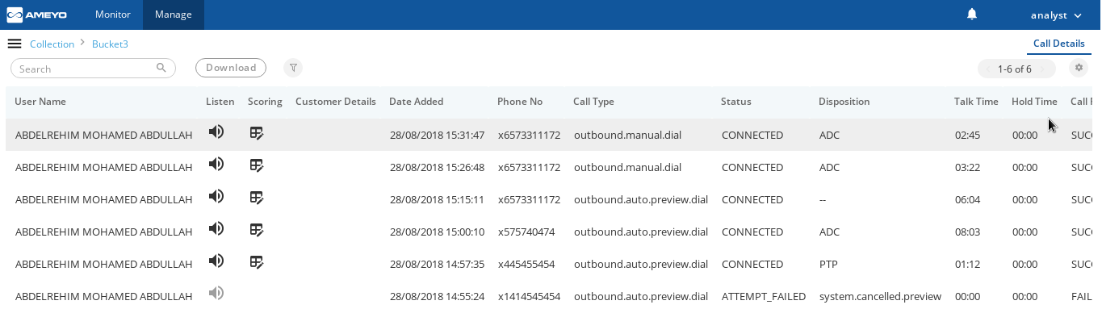The width and height of the screenshot is (1102, 309).
Task: Open Bucket3 breadcrumb link
Action: (110, 44)
